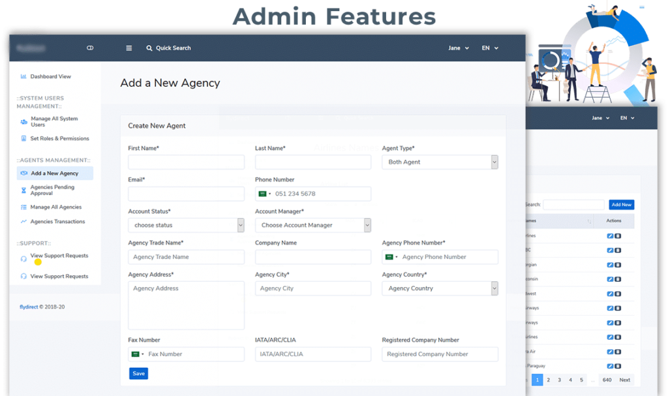Open the Jane user dropdown
This screenshot has width=668, height=396.
pyautogui.click(x=458, y=48)
